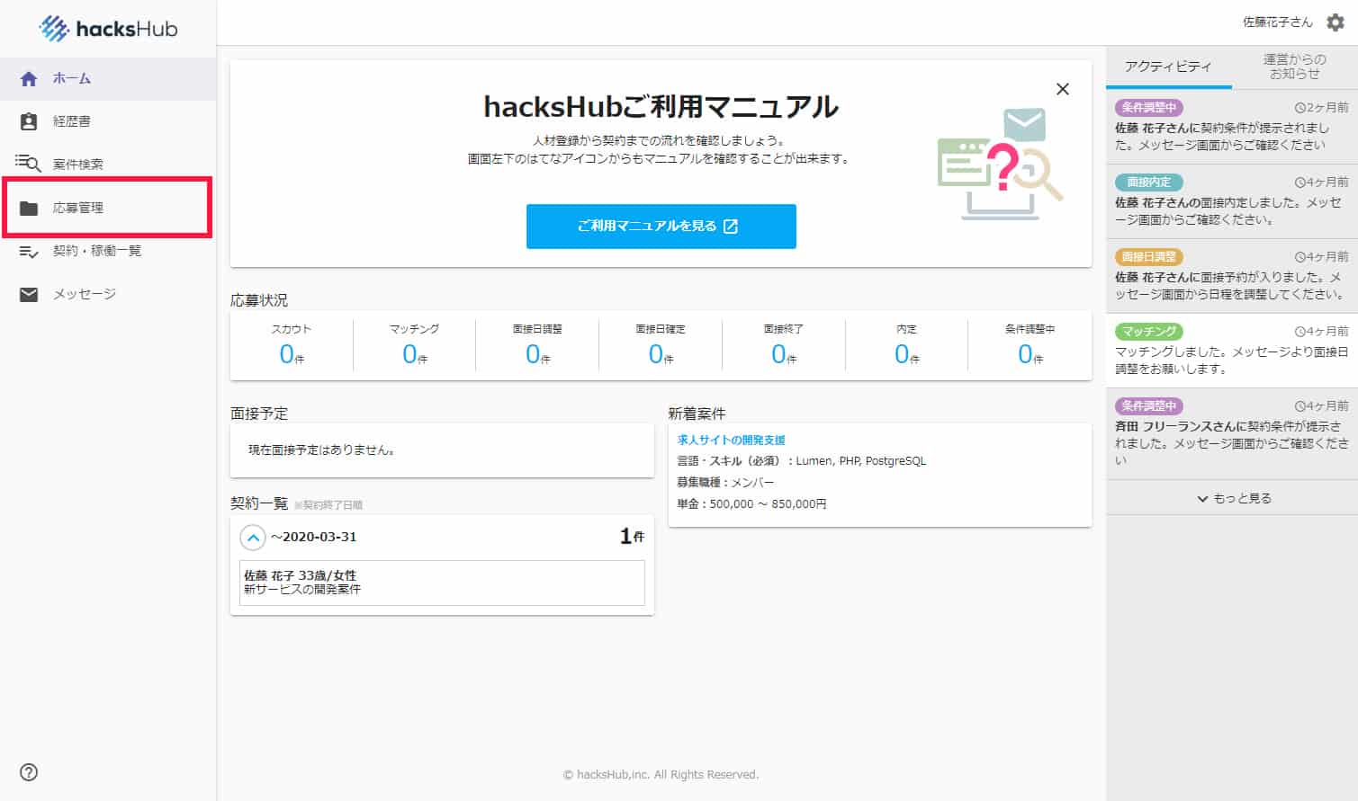Click the 面接終了 count
The image size is (1358, 801).
[x=784, y=354]
